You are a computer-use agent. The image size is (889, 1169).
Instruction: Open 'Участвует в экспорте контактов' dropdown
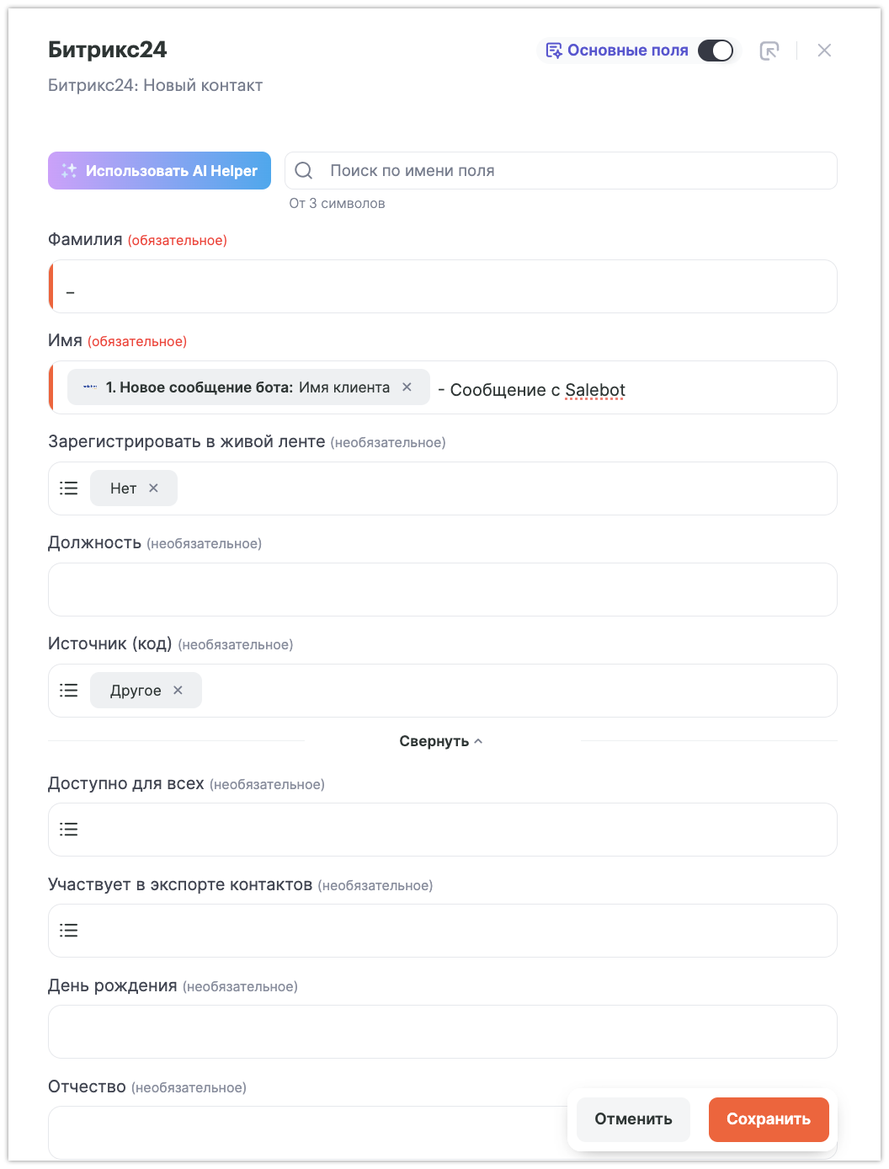(443, 931)
